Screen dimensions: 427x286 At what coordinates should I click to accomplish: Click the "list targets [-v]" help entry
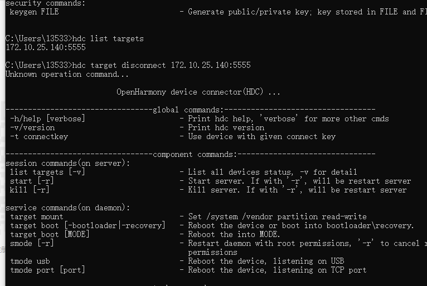coord(47,172)
